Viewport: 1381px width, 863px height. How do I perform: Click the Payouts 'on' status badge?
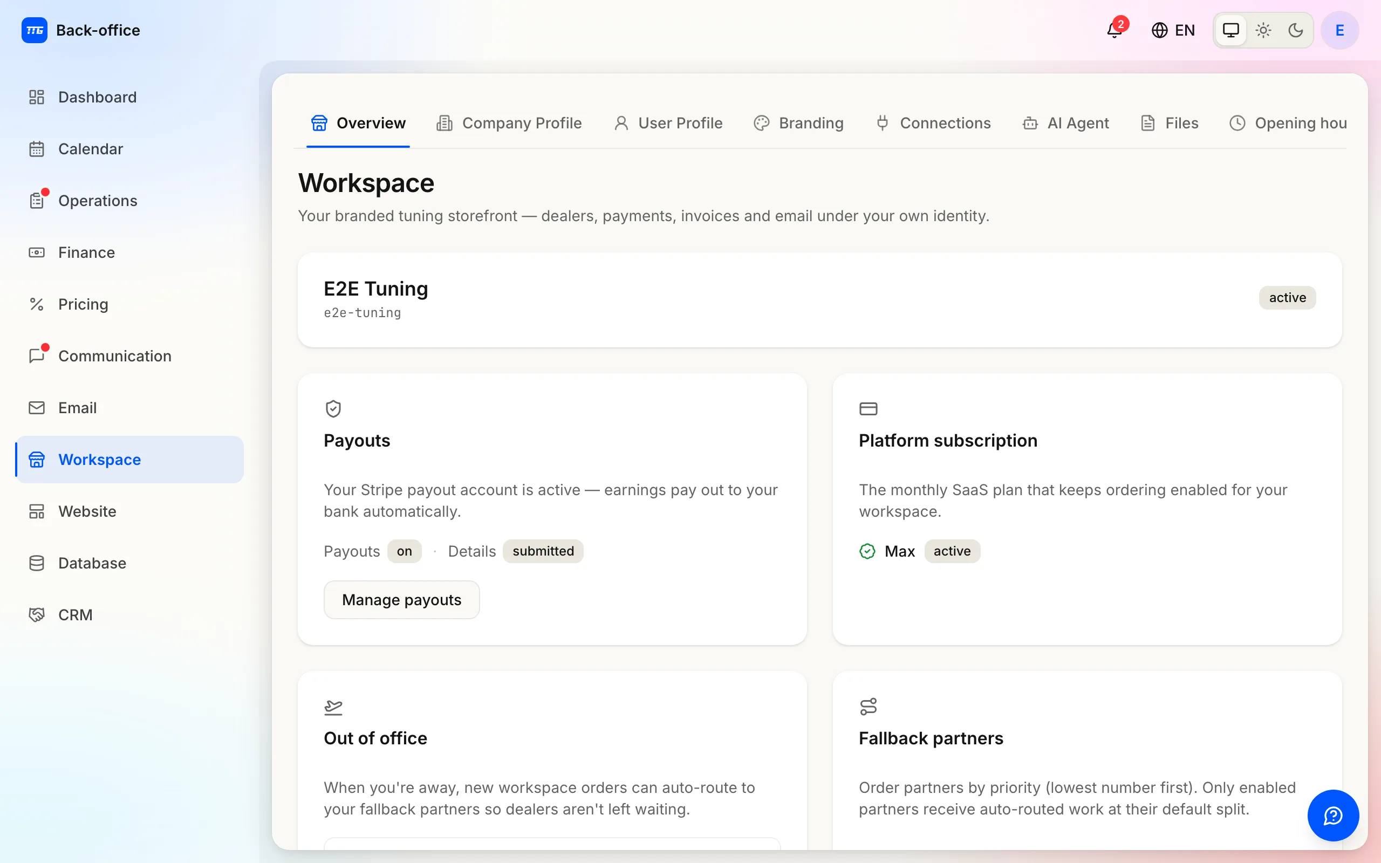(x=404, y=551)
